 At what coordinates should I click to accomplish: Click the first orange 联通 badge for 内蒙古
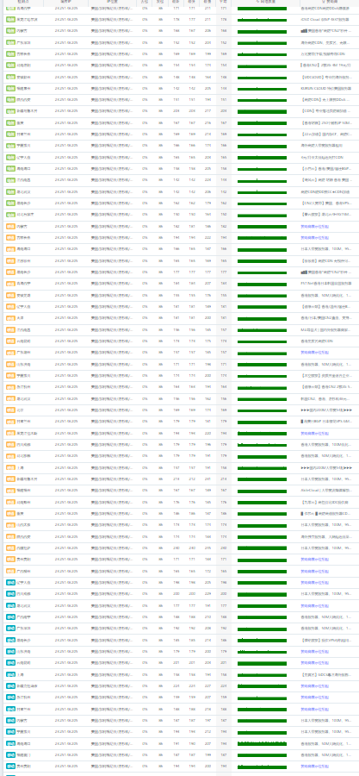(10, 226)
